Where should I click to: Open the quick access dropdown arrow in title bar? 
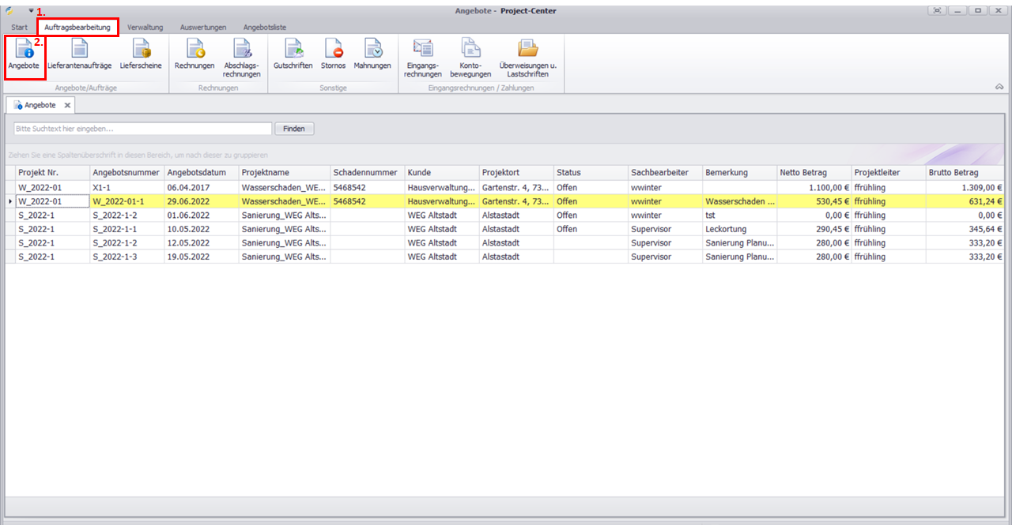(x=31, y=10)
